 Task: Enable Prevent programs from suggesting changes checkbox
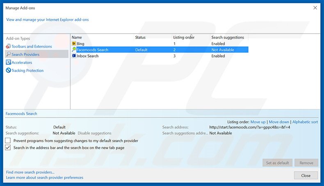(8, 141)
